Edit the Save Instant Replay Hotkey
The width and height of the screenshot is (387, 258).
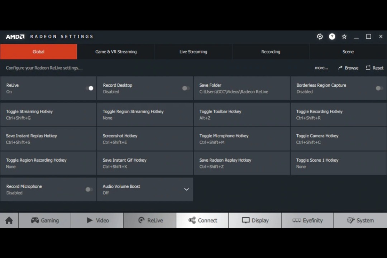click(48, 139)
